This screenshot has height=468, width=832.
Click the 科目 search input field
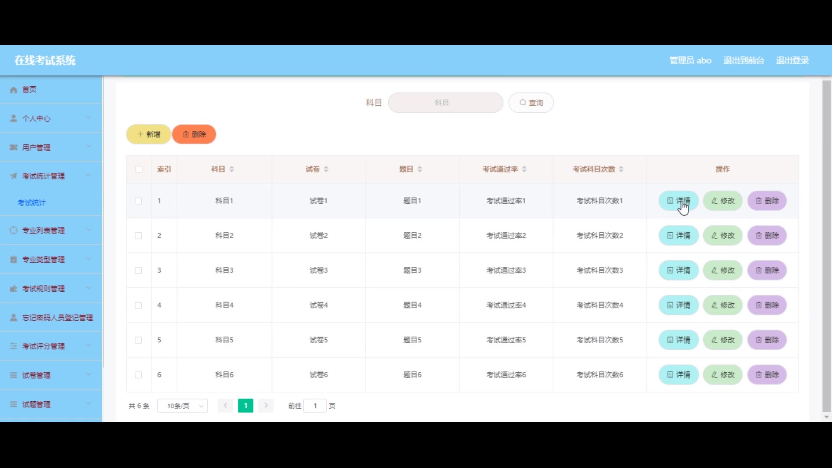click(445, 103)
